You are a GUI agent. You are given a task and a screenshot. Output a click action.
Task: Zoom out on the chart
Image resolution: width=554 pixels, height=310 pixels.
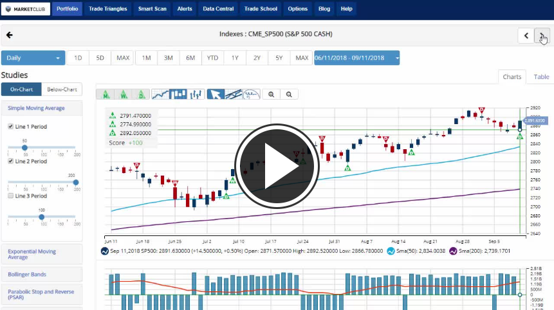289,95
